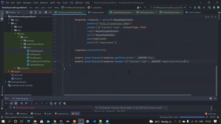This screenshot has width=221, height=124.
Task: Open the Problems tool window
Action: pyautogui.click(x=22, y=114)
